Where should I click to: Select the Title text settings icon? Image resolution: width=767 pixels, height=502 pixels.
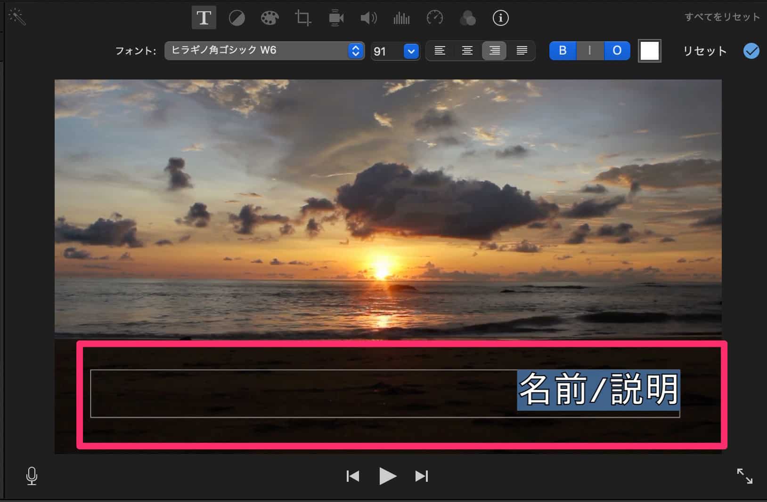[x=204, y=18]
